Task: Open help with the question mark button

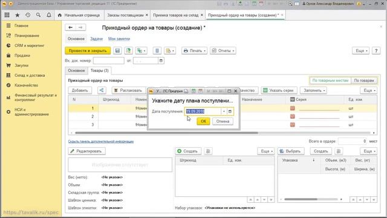Action: pyautogui.click(x=376, y=51)
